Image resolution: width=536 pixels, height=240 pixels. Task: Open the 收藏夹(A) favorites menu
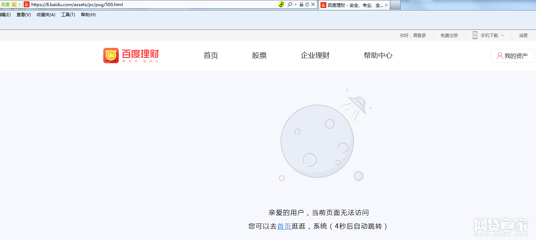click(x=46, y=15)
